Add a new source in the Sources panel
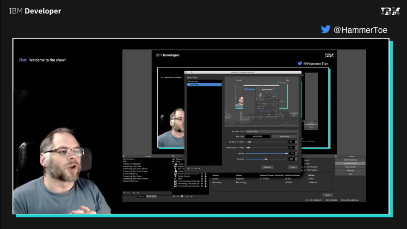Screen dimensions: 407x229 click(x=173, y=196)
